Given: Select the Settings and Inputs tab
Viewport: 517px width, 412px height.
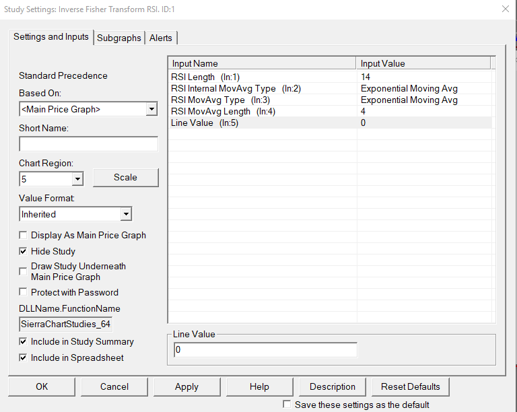Looking at the screenshot, I should point(51,37).
